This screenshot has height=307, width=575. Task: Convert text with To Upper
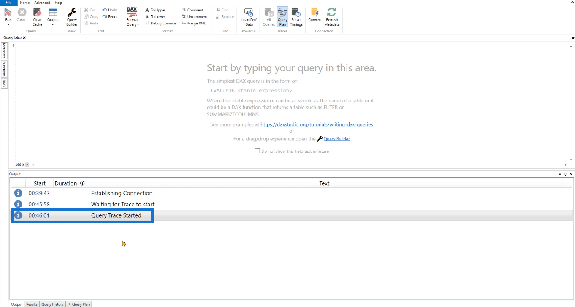[155, 10]
